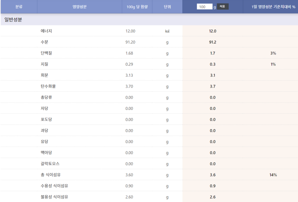Click the 분류 column header
This screenshot has height=202, width=298.
pyautogui.click(x=19, y=7)
